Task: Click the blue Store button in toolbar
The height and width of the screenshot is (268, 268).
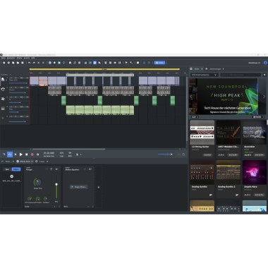Action: [x=159, y=63]
